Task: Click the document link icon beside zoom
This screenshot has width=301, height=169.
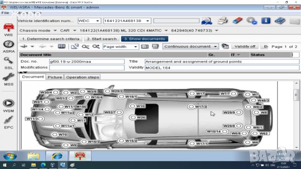Action: pyautogui.click(x=75, y=46)
